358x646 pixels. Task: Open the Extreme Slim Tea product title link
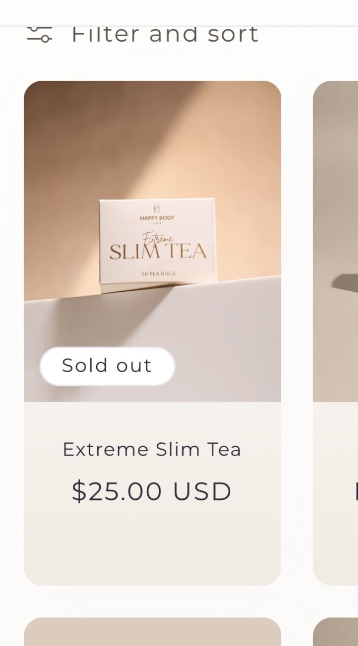point(152,450)
